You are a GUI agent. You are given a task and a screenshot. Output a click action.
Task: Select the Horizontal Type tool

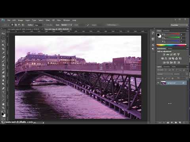tap(3, 92)
